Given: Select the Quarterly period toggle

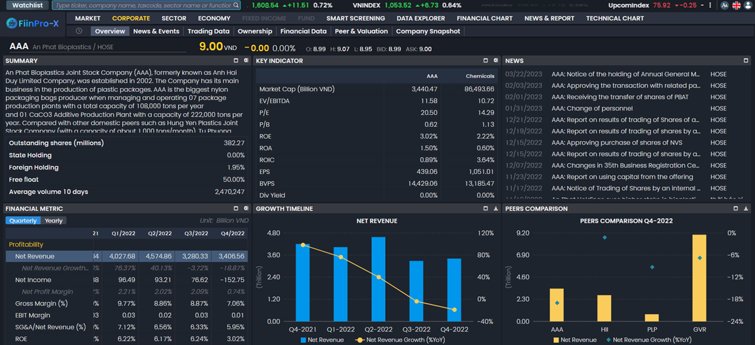Looking at the screenshot, I should 23,221.
